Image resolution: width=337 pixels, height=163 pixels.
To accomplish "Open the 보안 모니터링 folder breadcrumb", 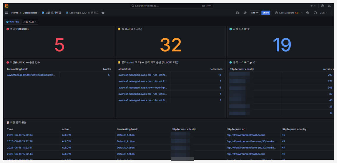I will 52,13.
